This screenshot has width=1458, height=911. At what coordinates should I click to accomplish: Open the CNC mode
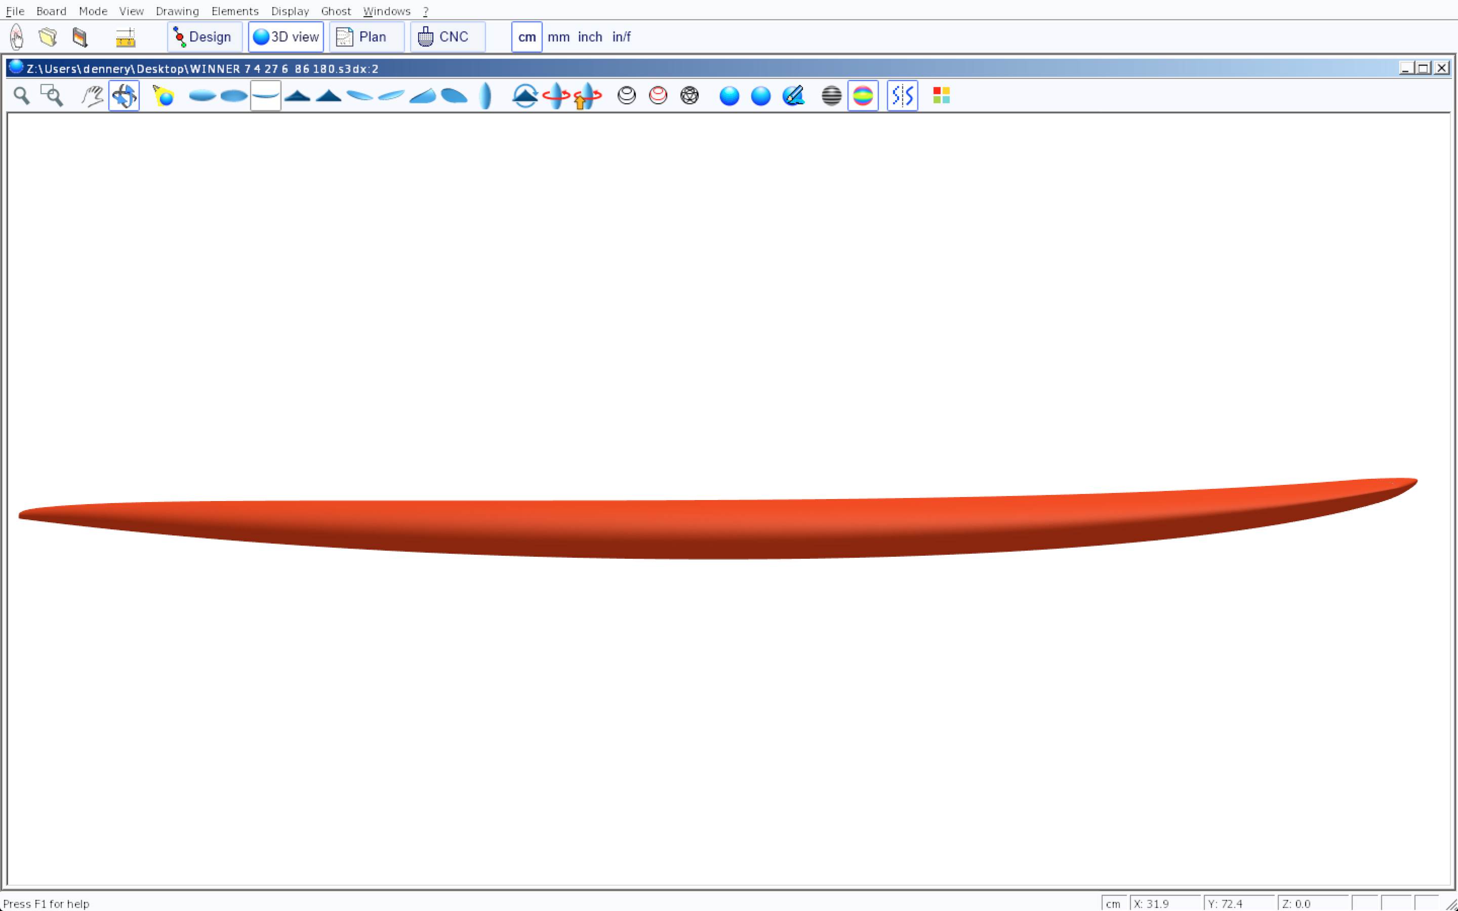point(447,37)
